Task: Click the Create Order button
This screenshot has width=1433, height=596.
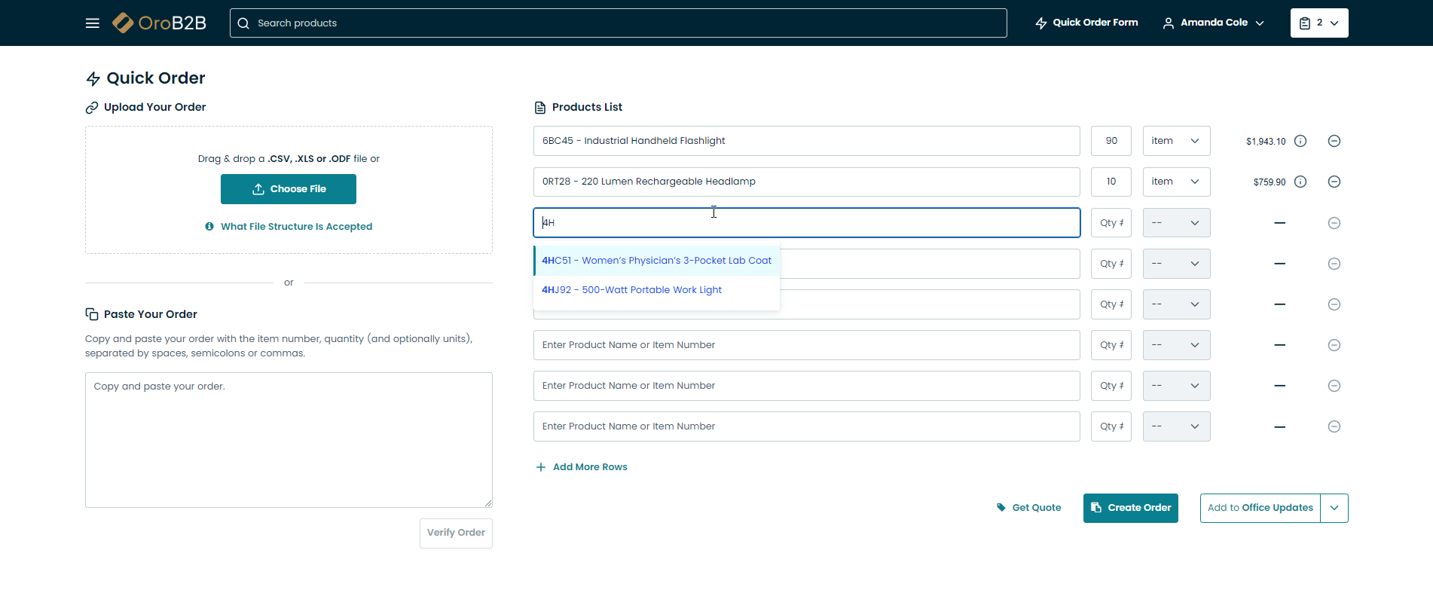Action: click(1130, 508)
